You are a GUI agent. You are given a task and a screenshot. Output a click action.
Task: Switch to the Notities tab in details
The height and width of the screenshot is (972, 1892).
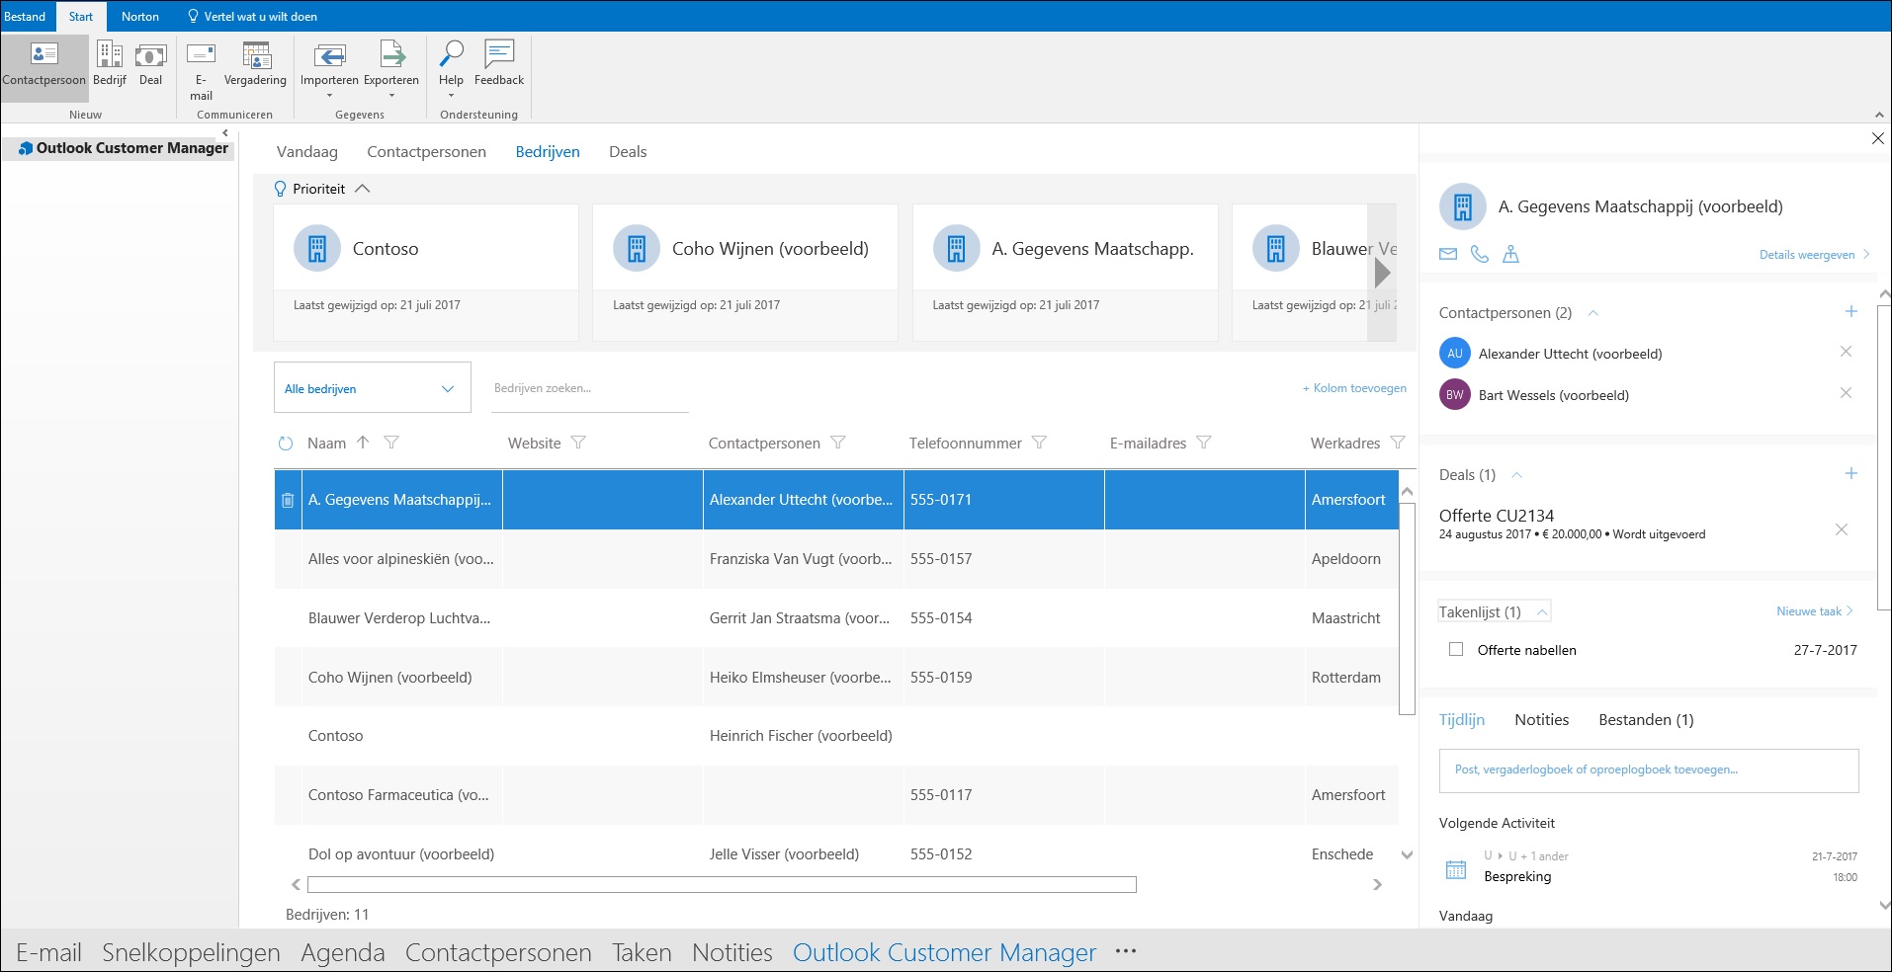(x=1541, y=719)
